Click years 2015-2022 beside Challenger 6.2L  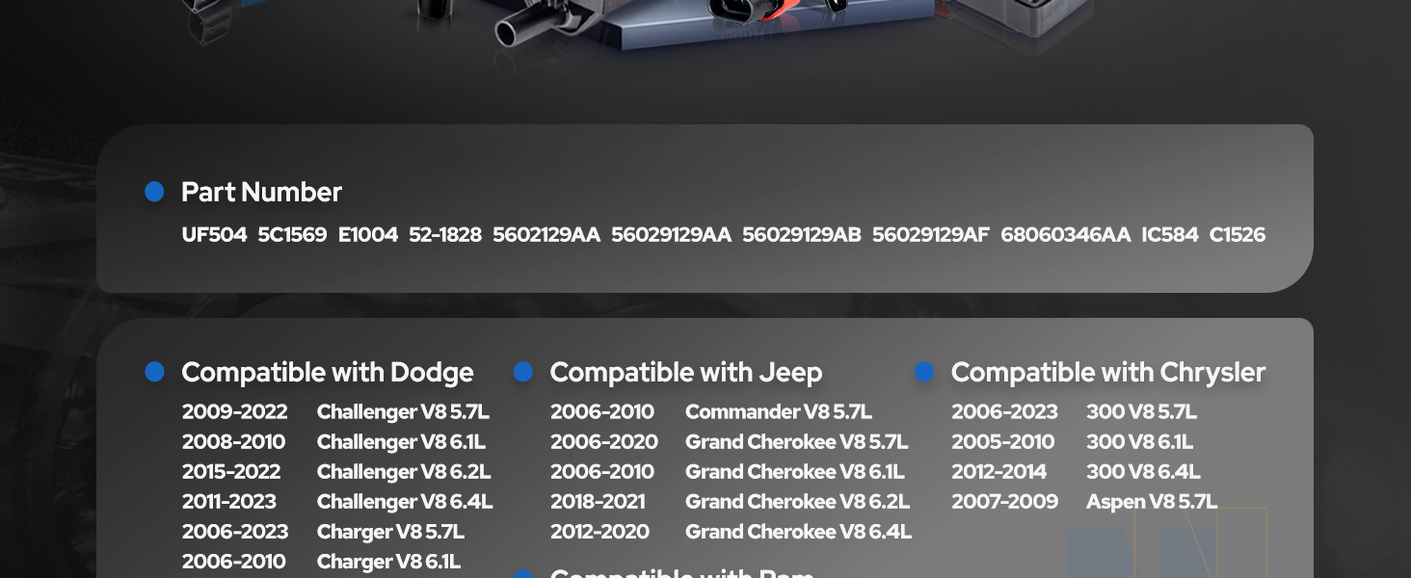point(231,471)
